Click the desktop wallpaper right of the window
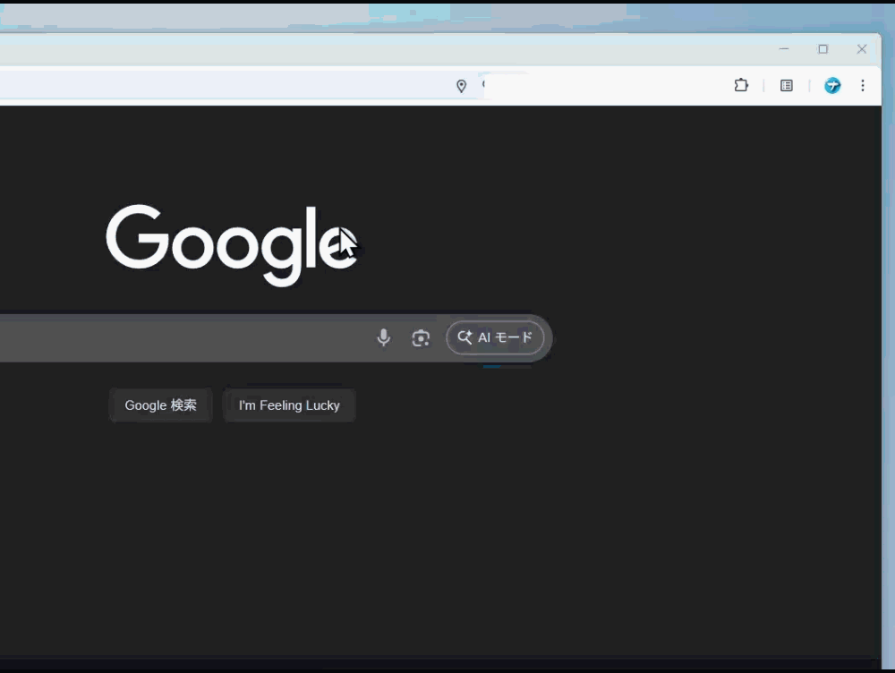895x673 pixels. 888,358
